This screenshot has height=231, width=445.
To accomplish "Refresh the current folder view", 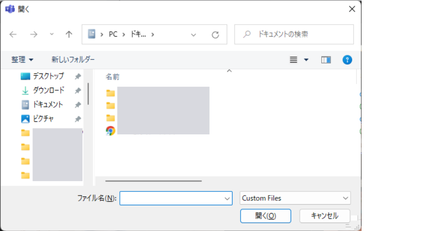I will [x=215, y=35].
